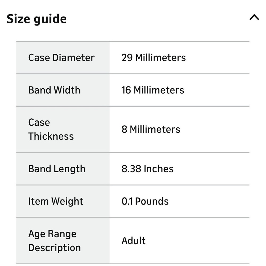Select the Case Diameter label cell
Viewport: 266px width, 266px height.
(63, 58)
